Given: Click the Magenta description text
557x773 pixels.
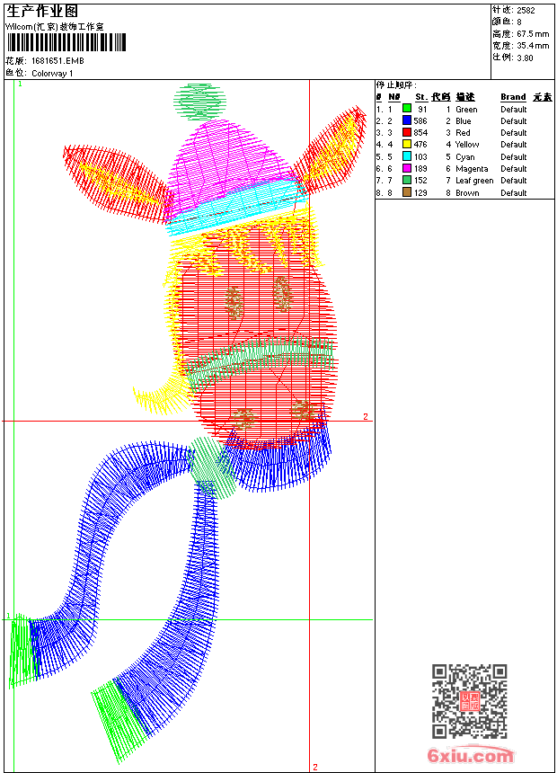Looking at the screenshot, I should pos(472,169).
